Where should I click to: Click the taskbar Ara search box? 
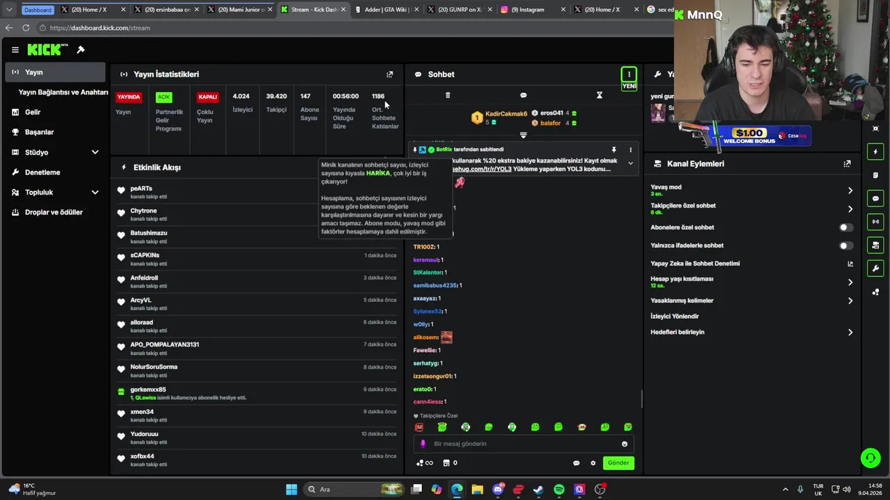355,490
